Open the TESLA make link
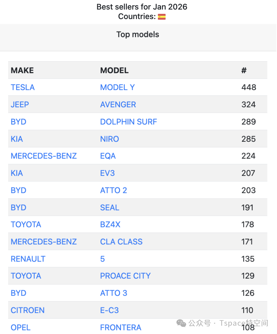Image resolution: width=277 pixels, height=334 pixels. [x=23, y=87]
